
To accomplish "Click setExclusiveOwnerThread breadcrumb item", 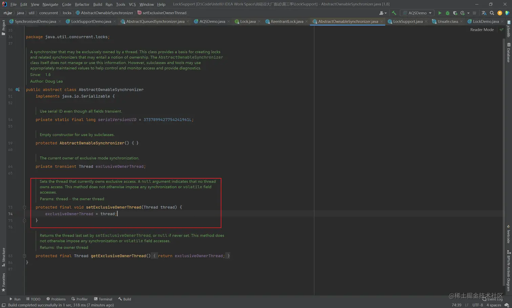I will [x=162, y=13].
